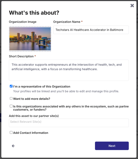This screenshot has width=138, height=159.
Task: Open the Select Relevant Site(s) dropdown
Action: coord(69,123)
